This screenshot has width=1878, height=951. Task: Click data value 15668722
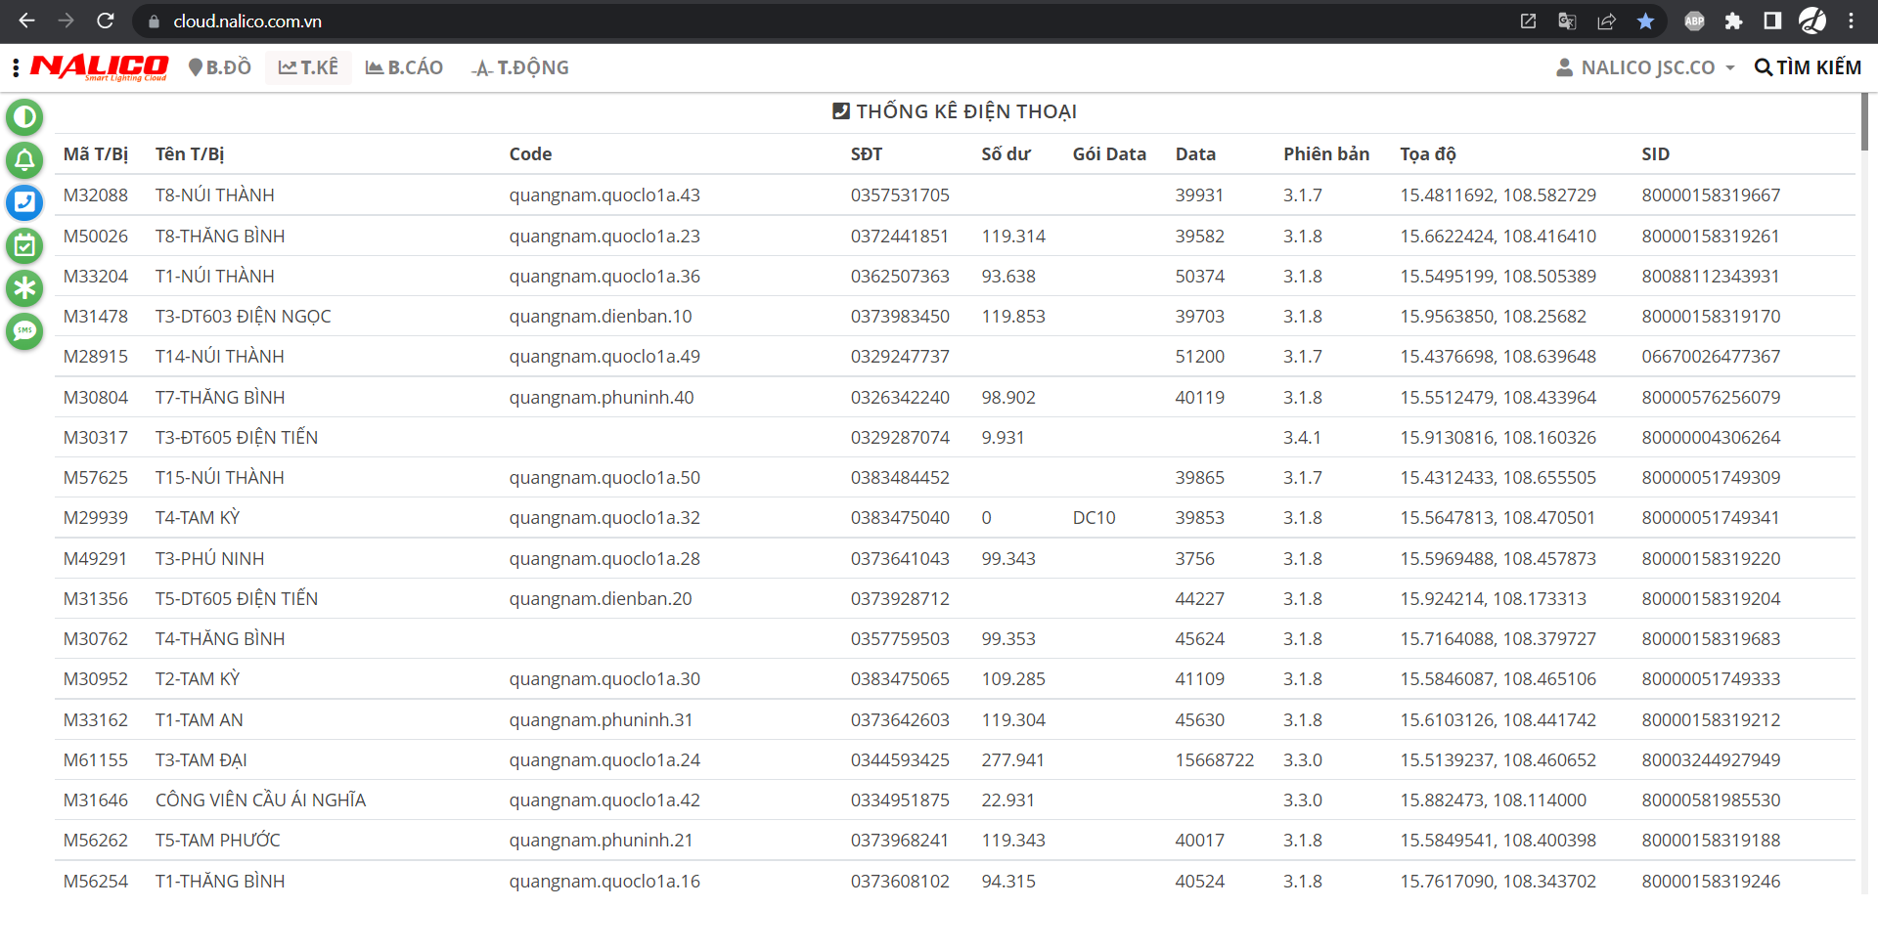coord(1214,760)
